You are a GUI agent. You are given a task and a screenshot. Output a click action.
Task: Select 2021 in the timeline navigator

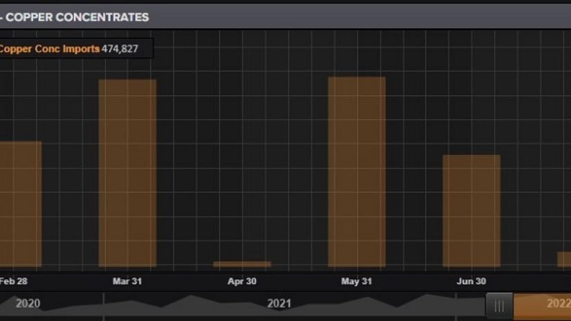pyautogui.click(x=280, y=304)
